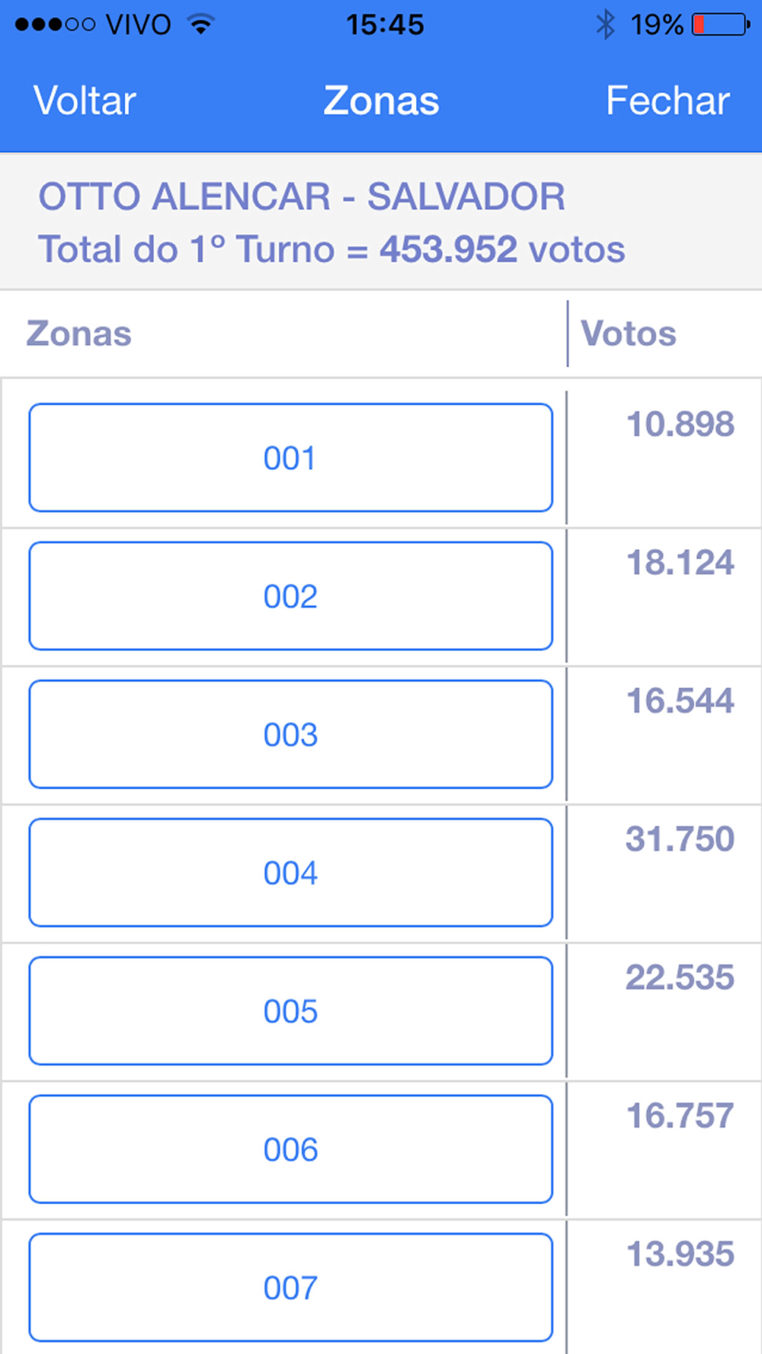Viewport: 762px width, 1354px height.
Task: View zone 006 results
Action: tap(290, 1149)
